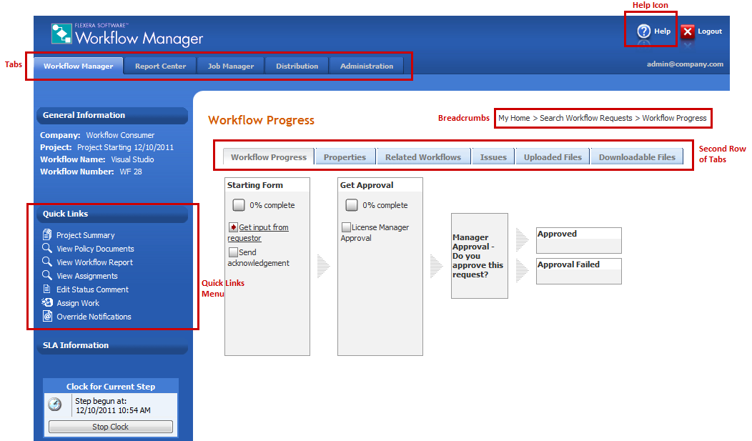752x441 pixels.
Task: Click the admin@company.com user text
Action: 685,64
